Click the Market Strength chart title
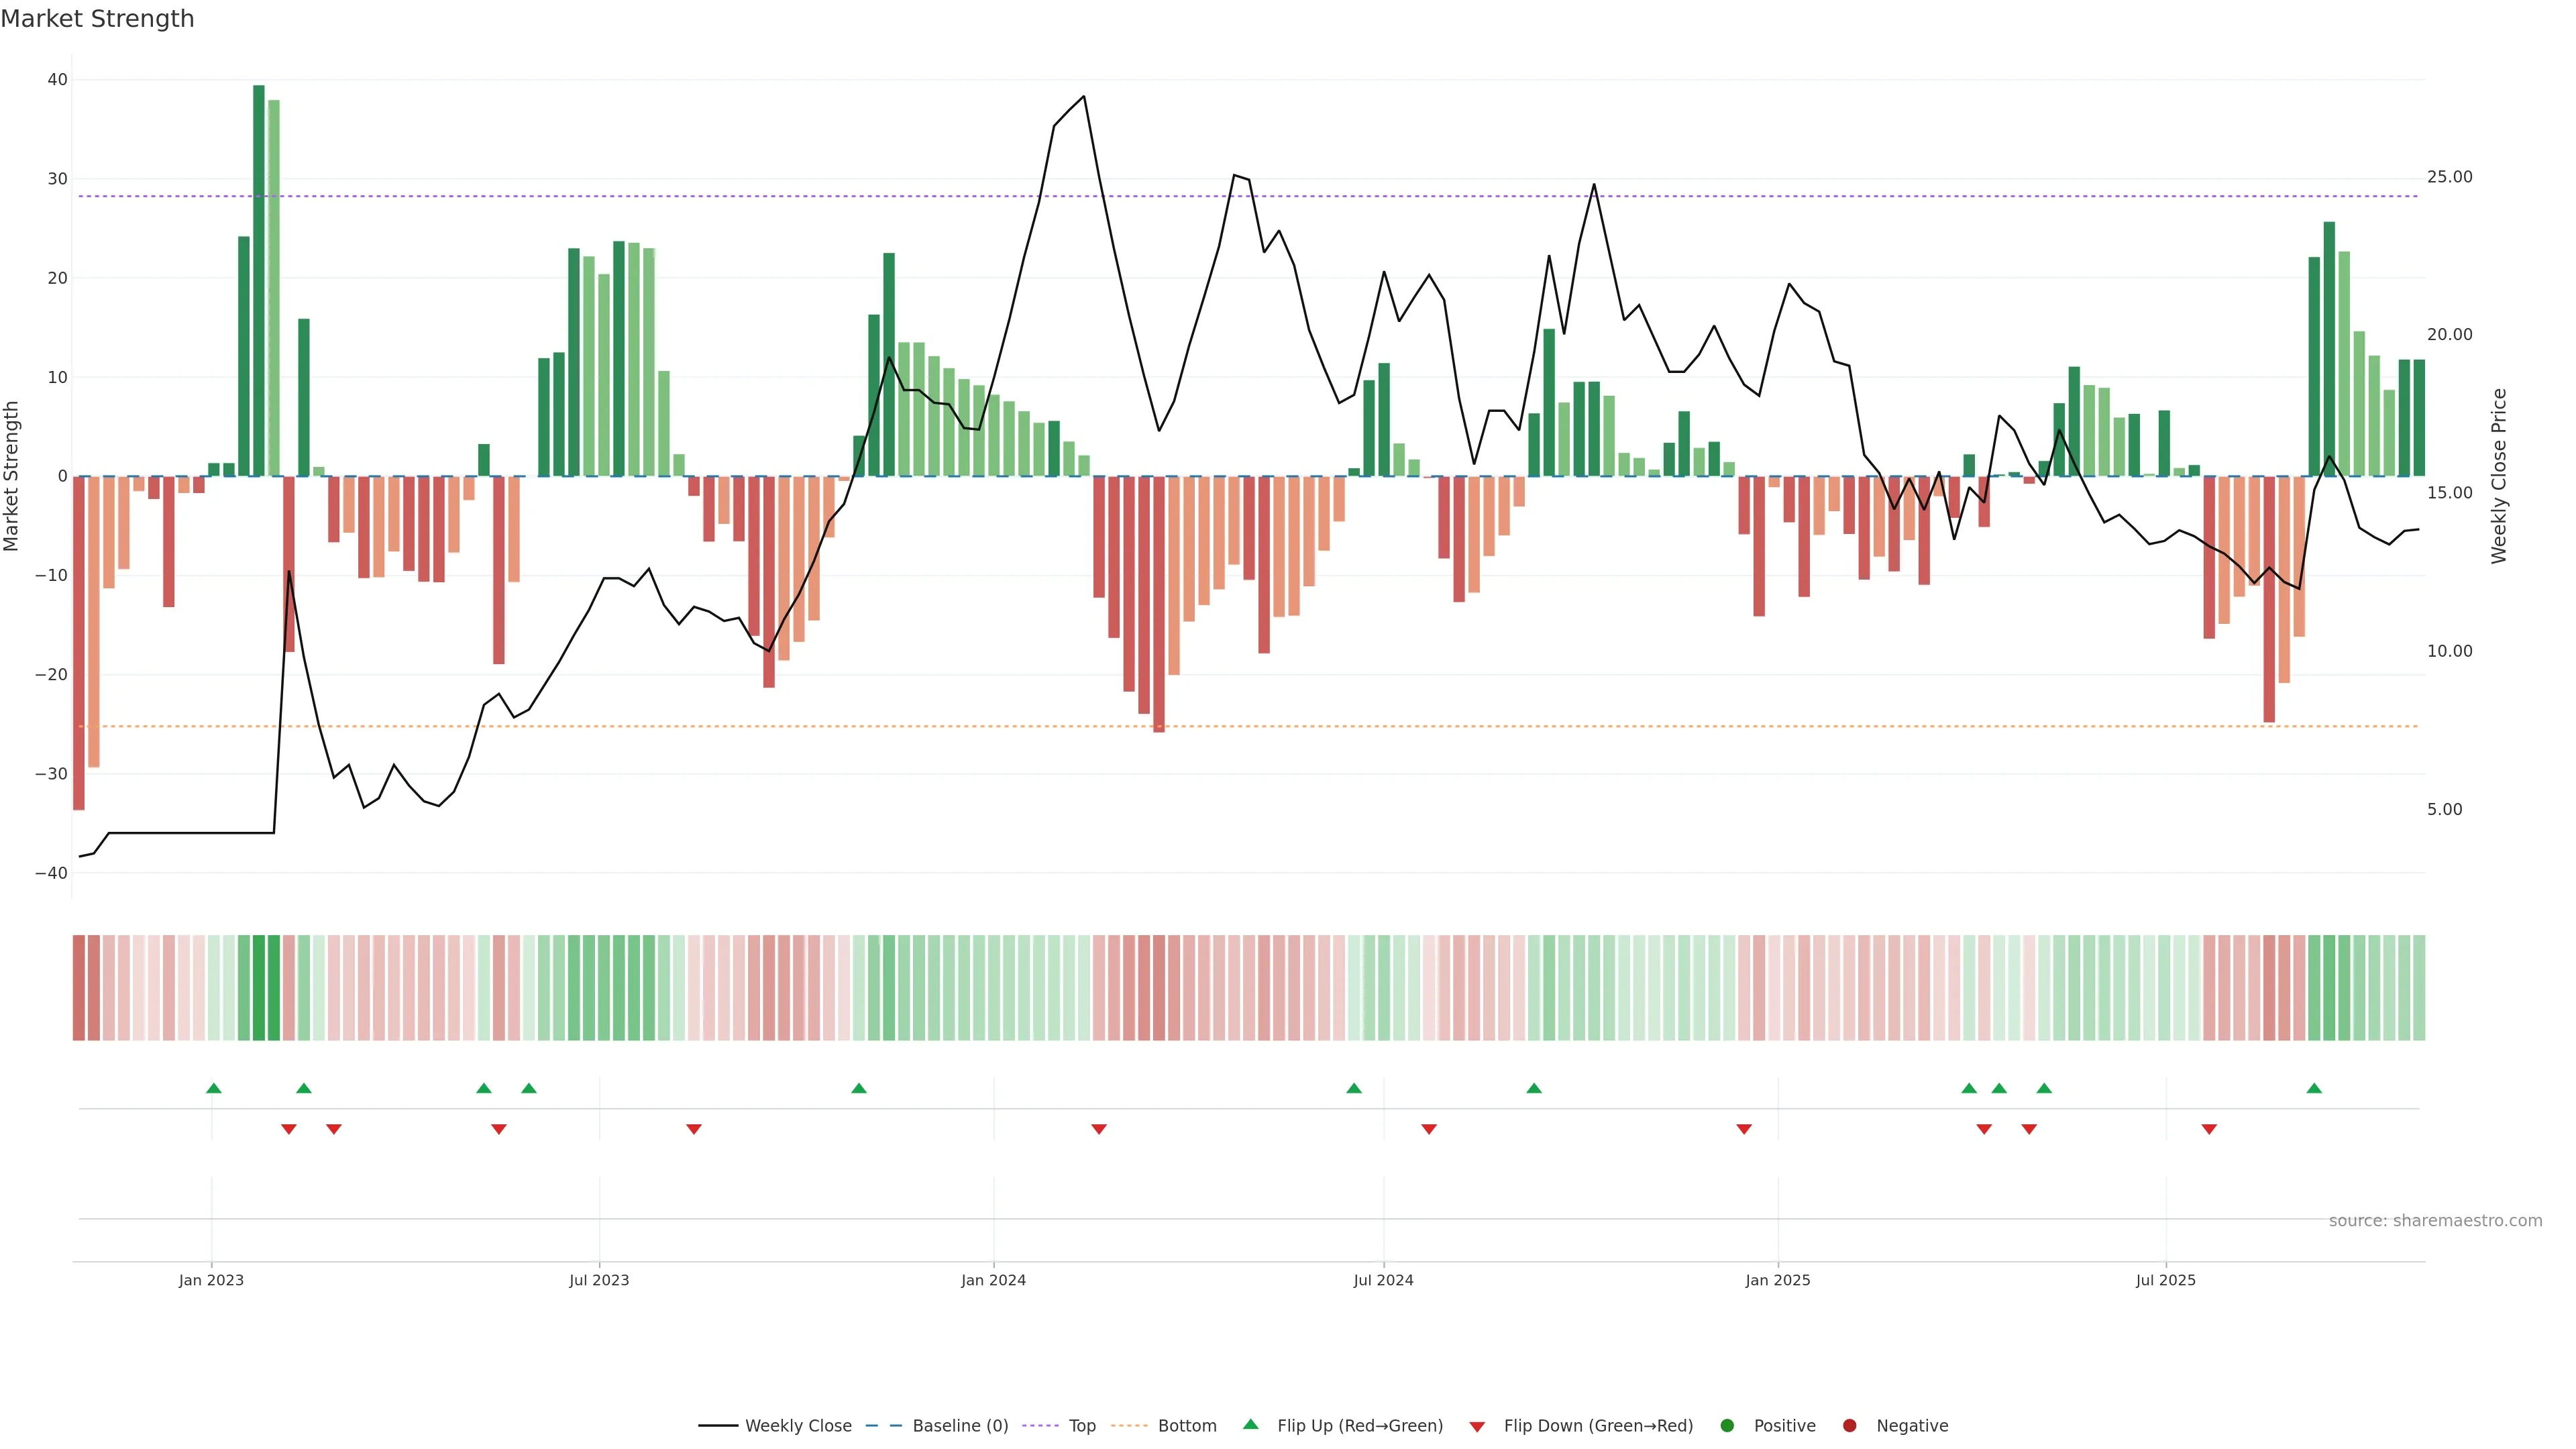The width and height of the screenshot is (2576, 1449). coord(97,18)
